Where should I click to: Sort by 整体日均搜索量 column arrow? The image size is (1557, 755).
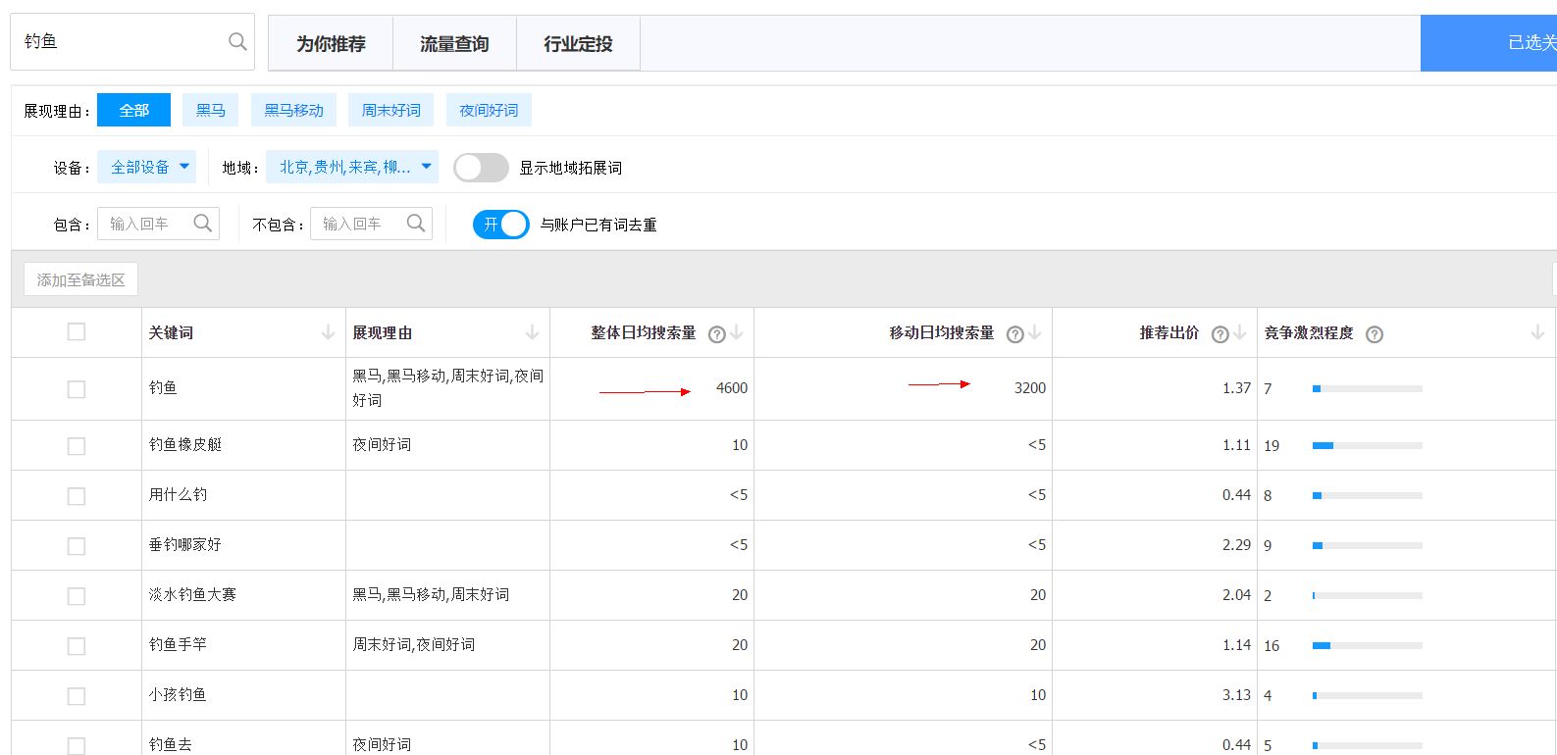[x=737, y=333]
